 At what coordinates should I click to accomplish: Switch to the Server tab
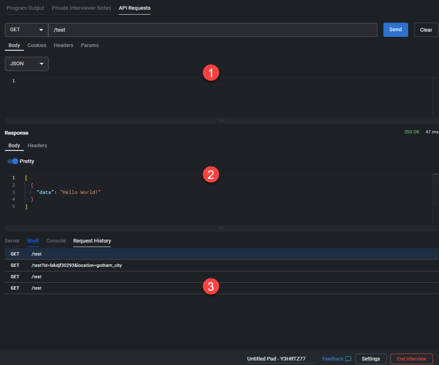(x=12, y=240)
